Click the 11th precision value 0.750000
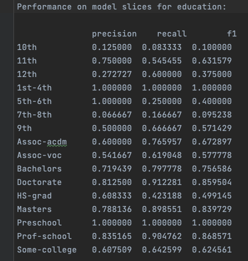 click(x=112, y=61)
